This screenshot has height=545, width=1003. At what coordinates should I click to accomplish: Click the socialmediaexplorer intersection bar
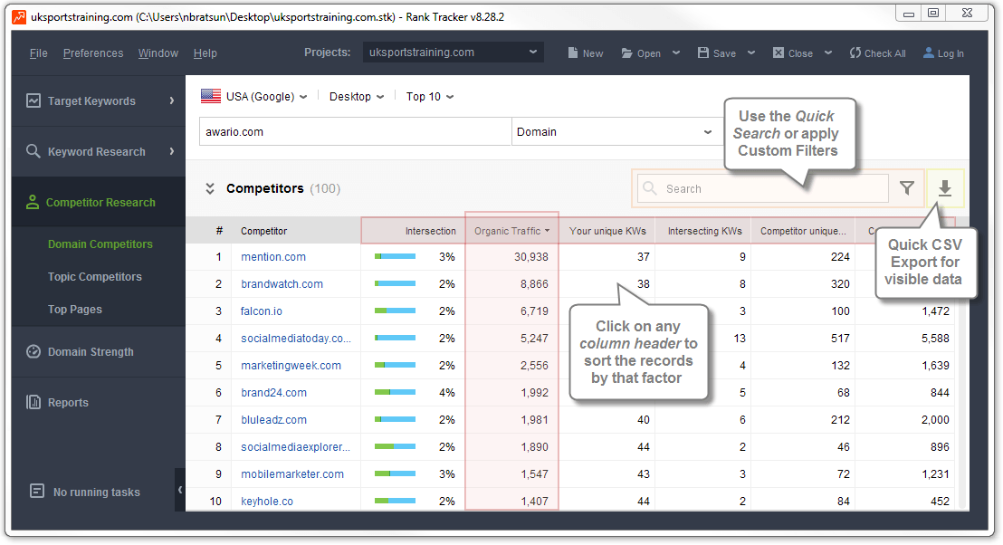395,446
